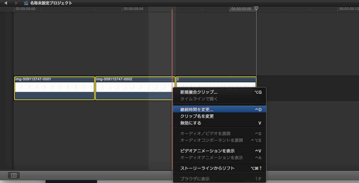Image resolution: width=359 pixels, height=183 pixels.
Task: Click the timeline history forward arrow
Action: click(x=16, y=3)
